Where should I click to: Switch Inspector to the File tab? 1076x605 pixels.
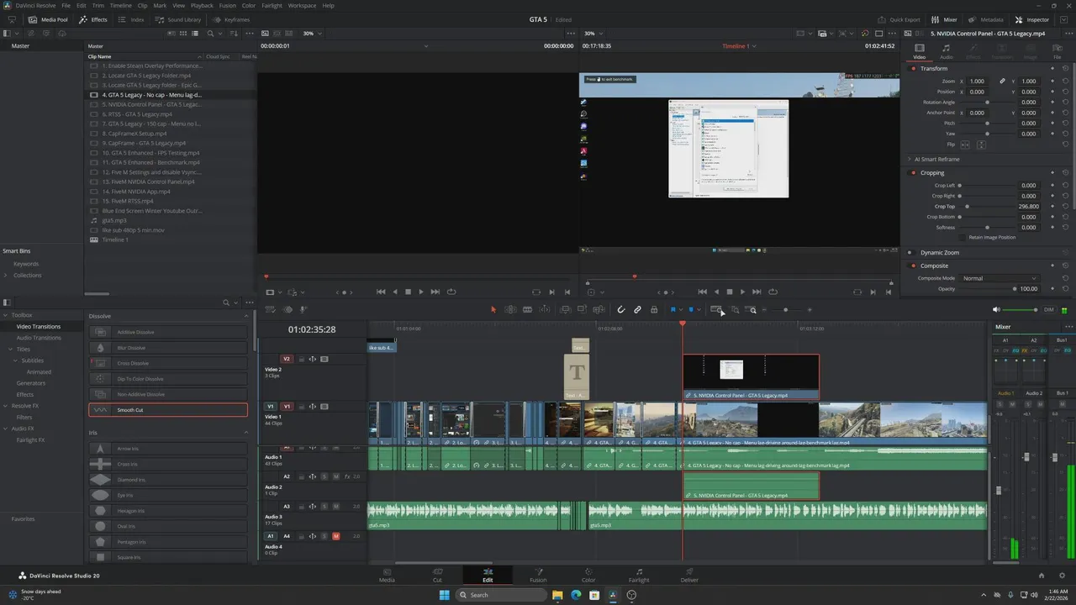1058,51
